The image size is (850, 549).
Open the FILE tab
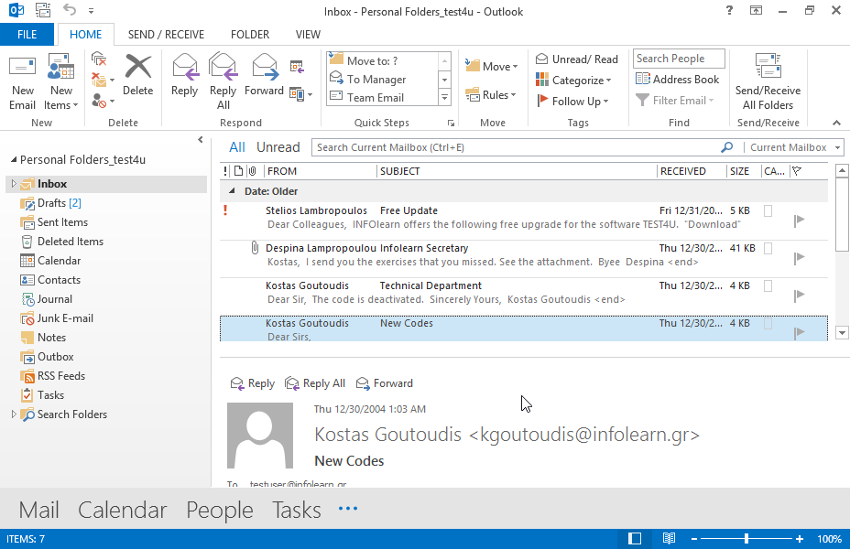tap(27, 35)
